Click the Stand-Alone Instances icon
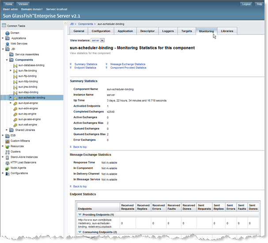This screenshot has width=268, height=243. [x=8, y=157]
